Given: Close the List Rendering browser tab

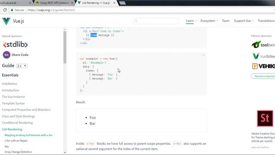Looking at the screenshot, I should (x=114, y=3).
